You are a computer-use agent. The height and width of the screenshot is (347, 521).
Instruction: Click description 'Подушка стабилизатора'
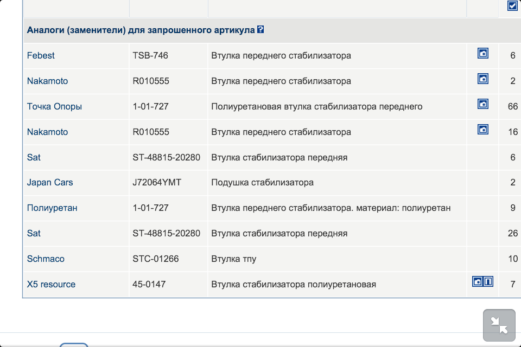(x=262, y=183)
